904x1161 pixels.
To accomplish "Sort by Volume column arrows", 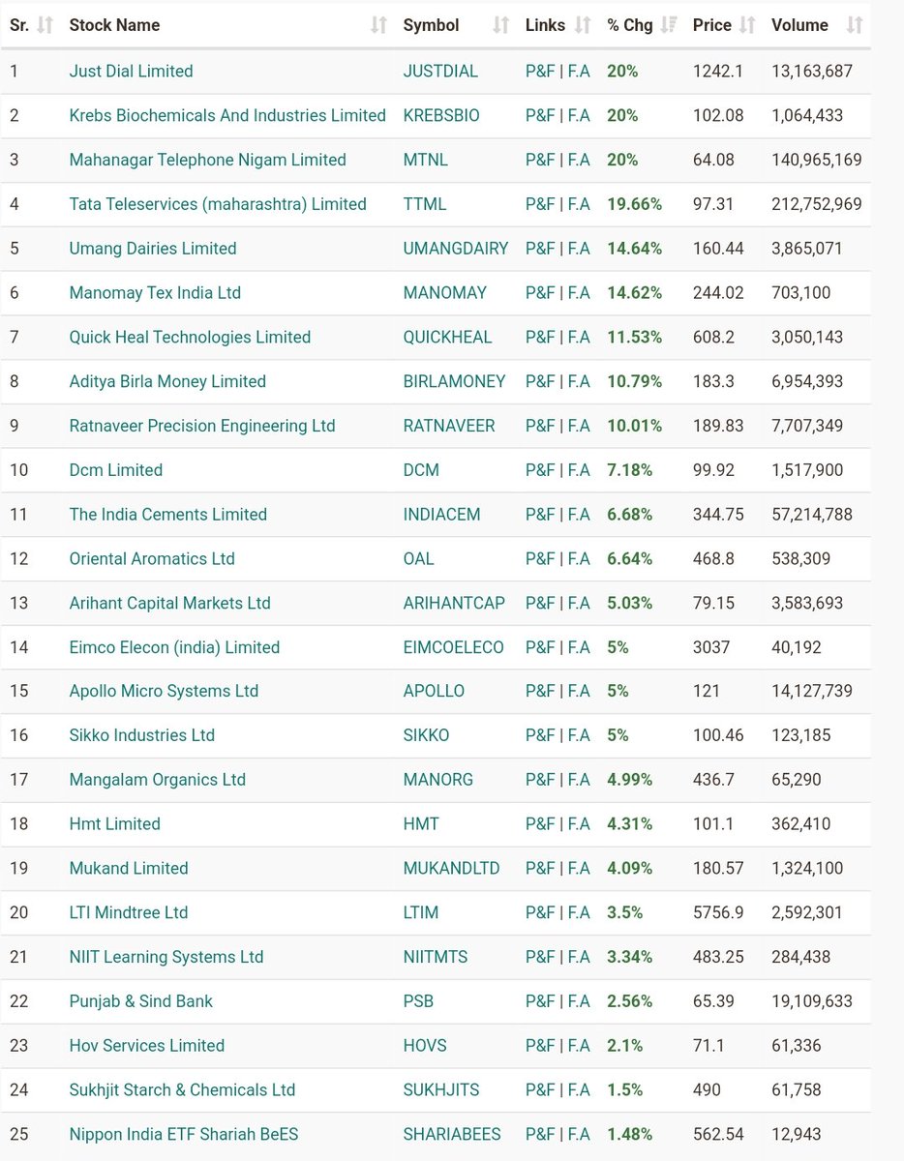I will [854, 25].
